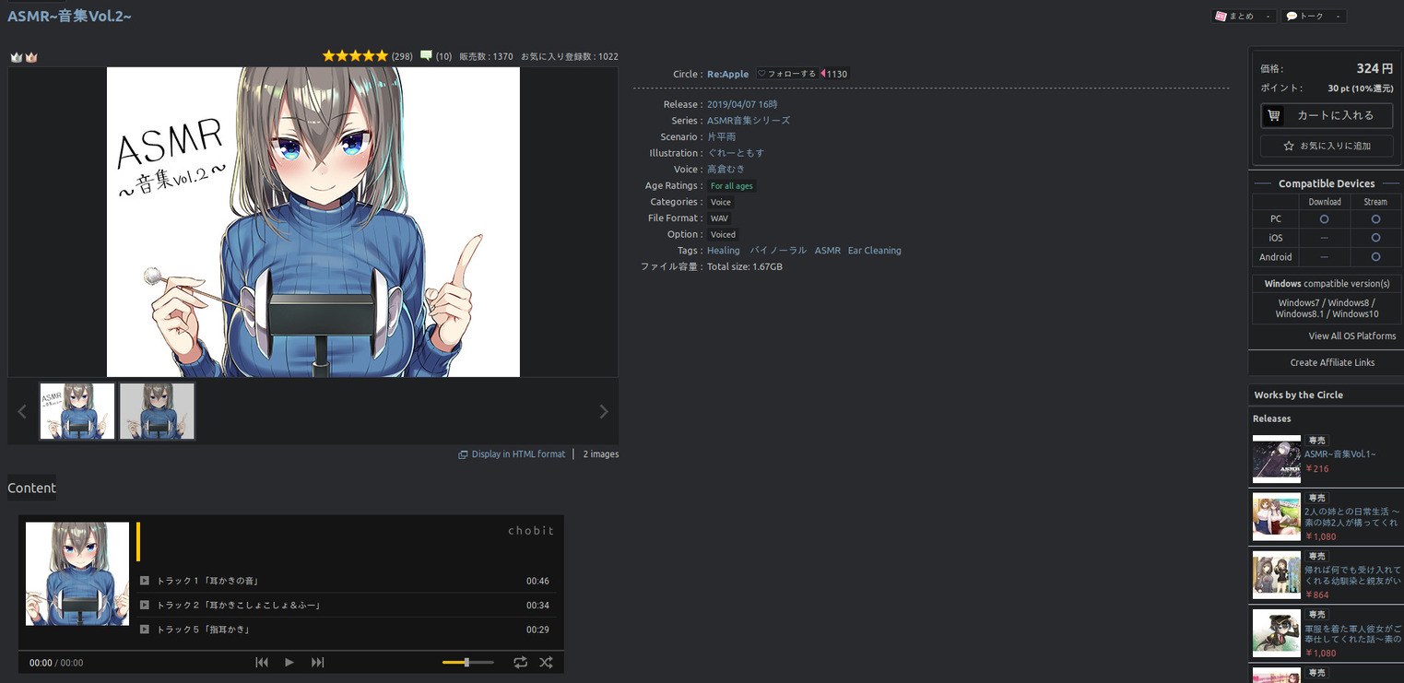Start playback with the play button

pos(289,663)
